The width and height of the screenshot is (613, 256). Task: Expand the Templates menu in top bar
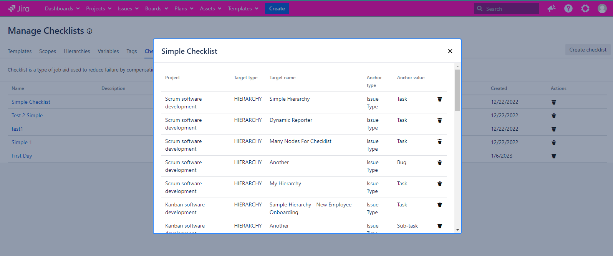coord(243,8)
